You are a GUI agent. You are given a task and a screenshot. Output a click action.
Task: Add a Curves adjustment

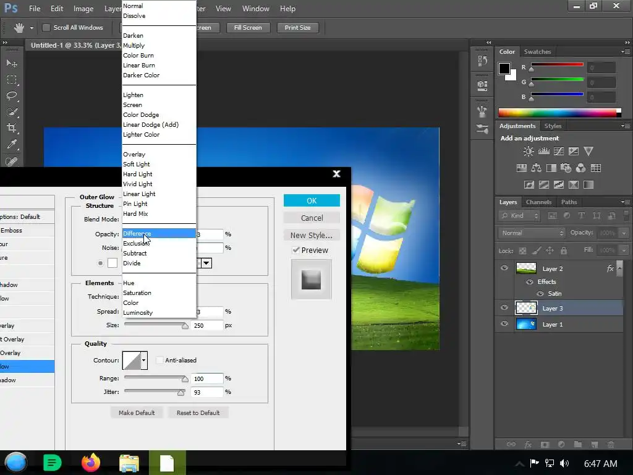click(x=559, y=152)
